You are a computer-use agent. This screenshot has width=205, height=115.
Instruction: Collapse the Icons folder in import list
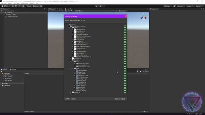point(71,68)
